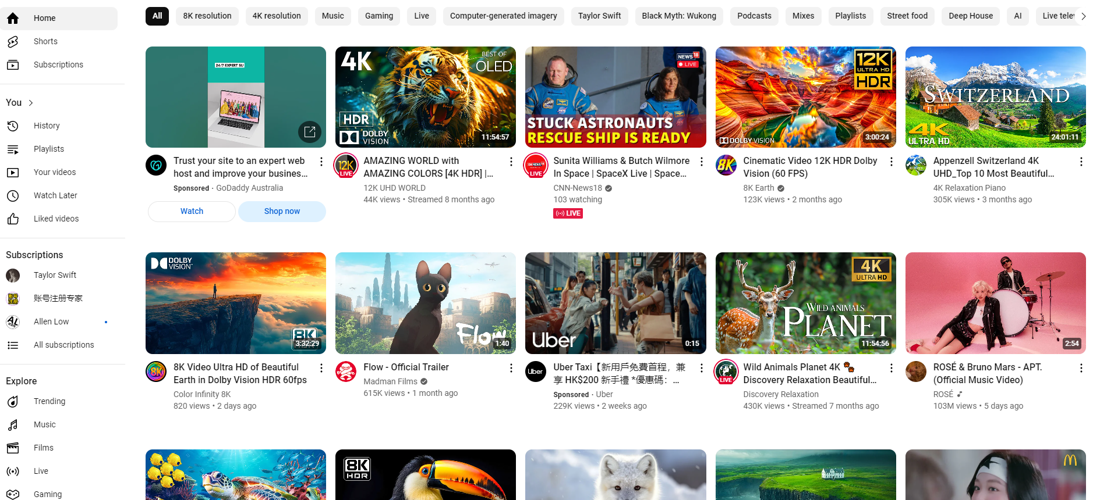Filter by Deep House chip
1093x500 pixels.
coord(971,16)
